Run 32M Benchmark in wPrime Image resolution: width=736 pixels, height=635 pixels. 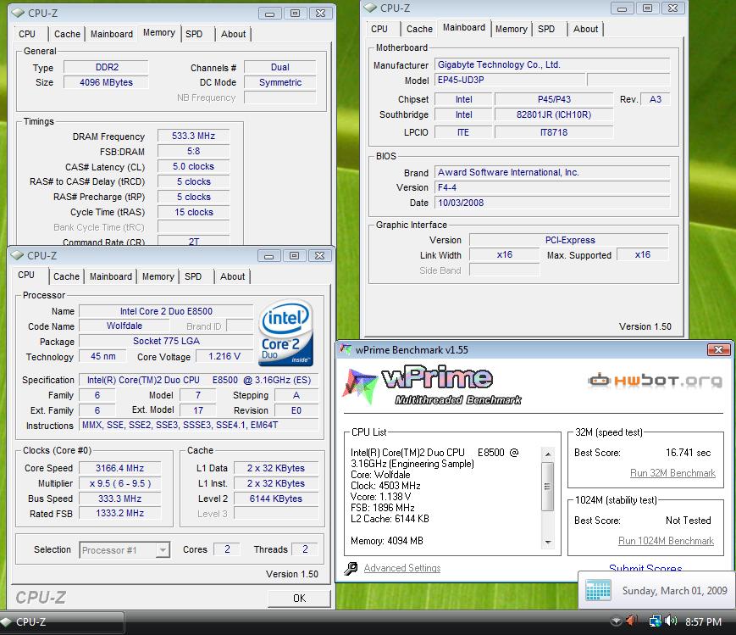click(672, 473)
